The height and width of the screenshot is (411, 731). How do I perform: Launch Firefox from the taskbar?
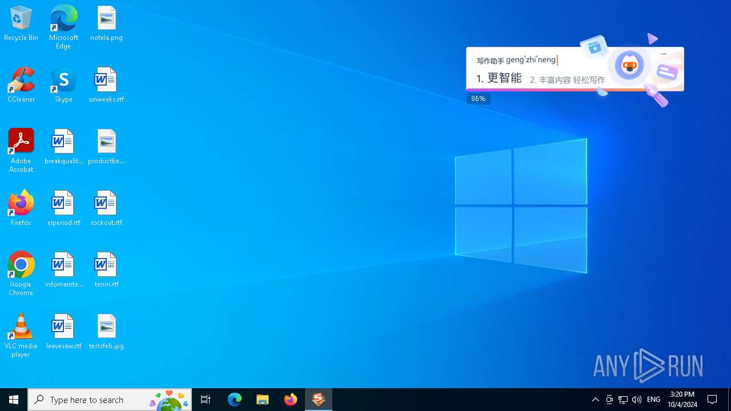(291, 400)
